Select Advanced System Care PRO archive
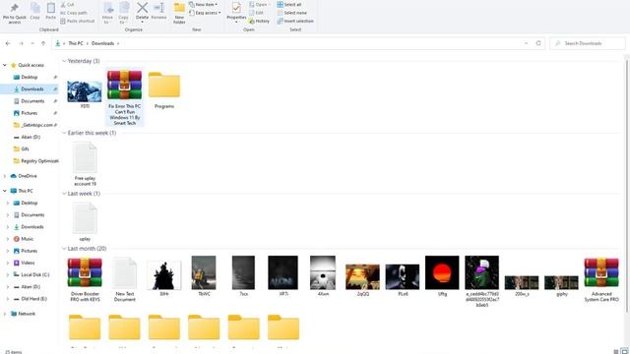630x354 pixels. [x=601, y=279]
